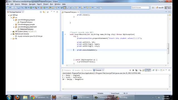The height and width of the screenshot is (100, 178).
Task: Click the Debug bug toolbar icon
Action: click(26, 7)
